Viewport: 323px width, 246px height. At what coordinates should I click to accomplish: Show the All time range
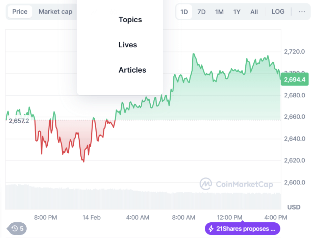[x=254, y=12]
